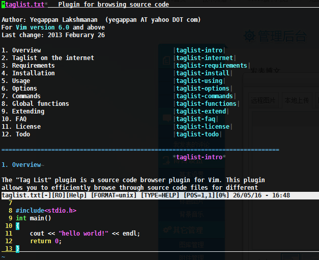Follow the taglist-intro help tag link
Image resolution: width=319 pixels, height=260 pixels.
(x=199, y=50)
